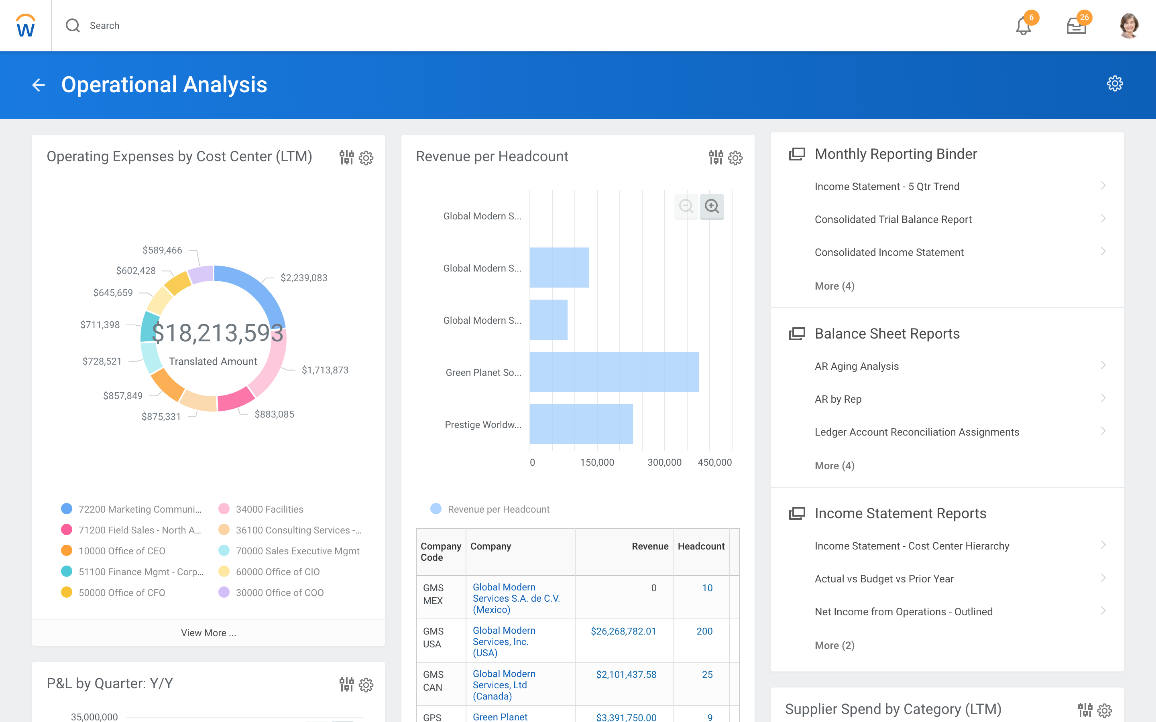This screenshot has height=722, width=1156.
Task: Zoom in on Revenue per Headcount chart
Action: [712, 206]
